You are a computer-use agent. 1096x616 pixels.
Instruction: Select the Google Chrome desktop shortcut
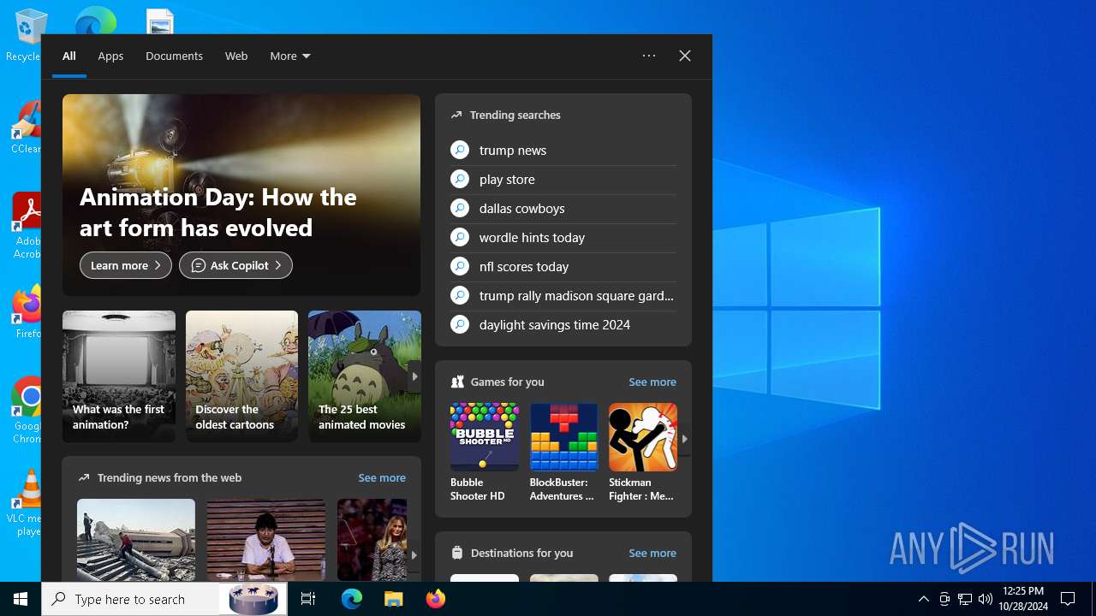coord(27,411)
